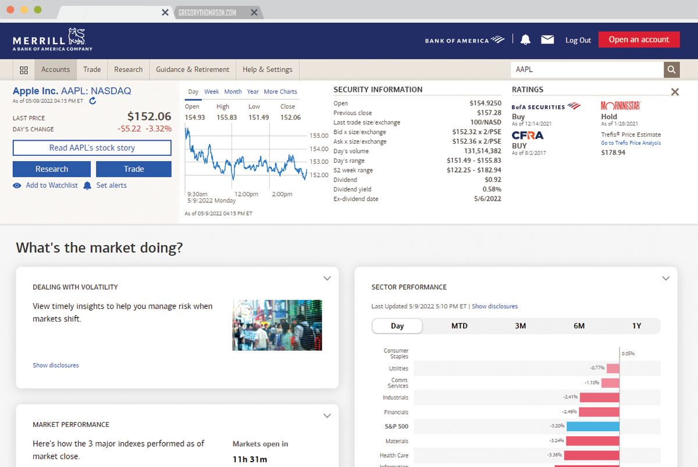The height and width of the screenshot is (467, 698).
Task: Close the first browser tab
Action: click(x=165, y=12)
